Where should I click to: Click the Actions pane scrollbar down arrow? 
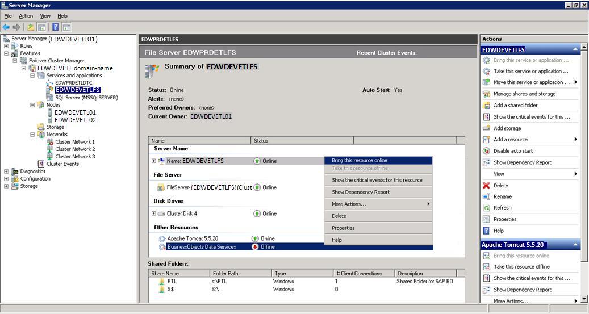click(584, 299)
